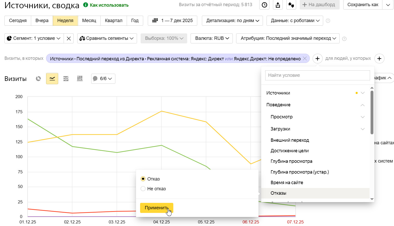The height and width of the screenshot is (226, 394).
Task: Switch chart to column bars view
Action: pyautogui.click(x=80, y=79)
